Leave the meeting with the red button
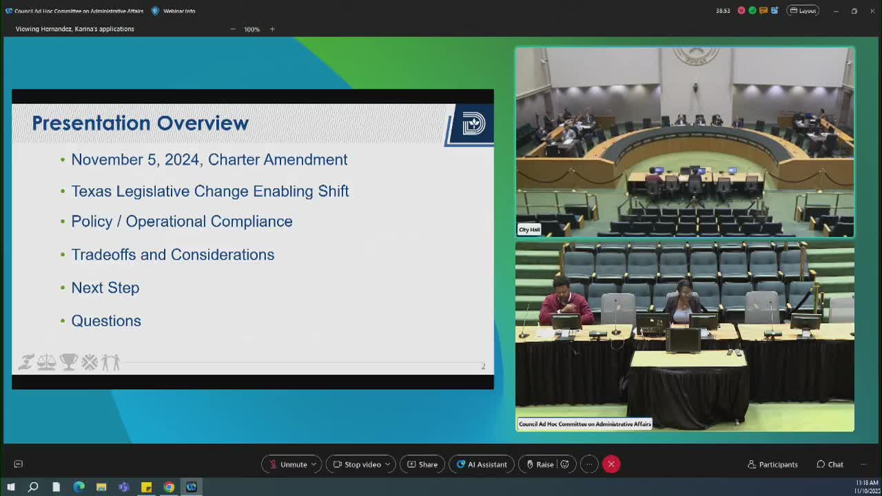The width and height of the screenshot is (882, 496). [x=611, y=464]
